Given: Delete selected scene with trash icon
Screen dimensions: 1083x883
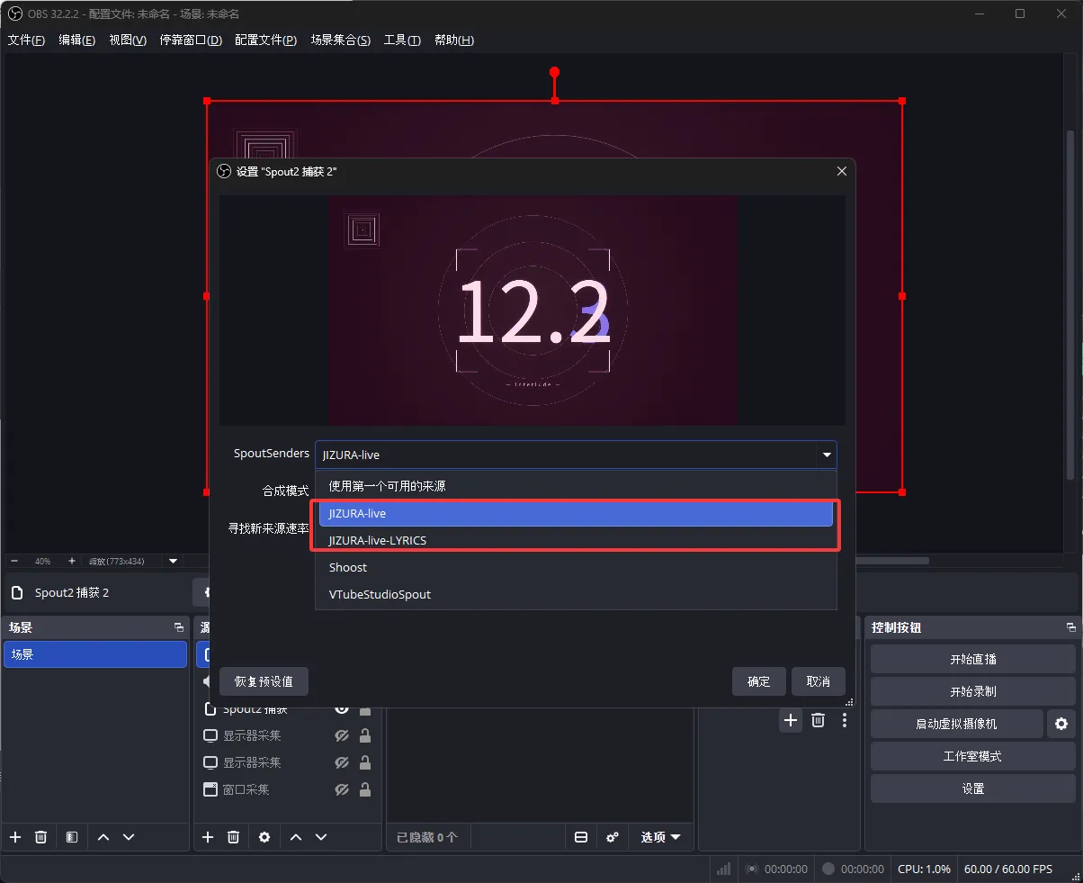Looking at the screenshot, I should pyautogui.click(x=40, y=837).
